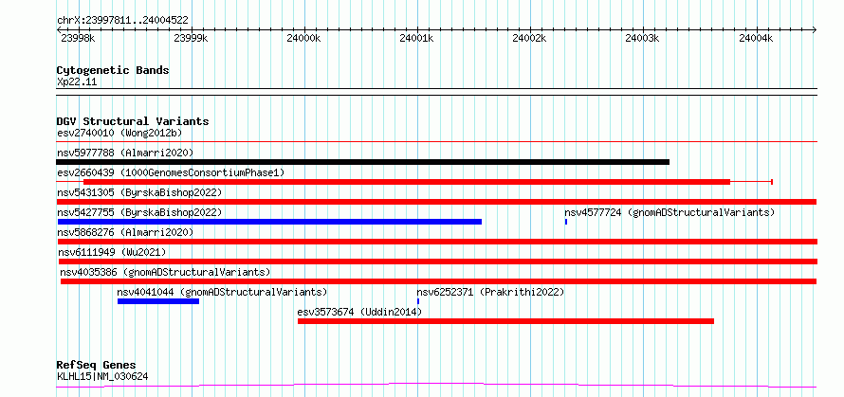
Task: Click the red nsv6111949 variant bar
Action: click(437, 262)
